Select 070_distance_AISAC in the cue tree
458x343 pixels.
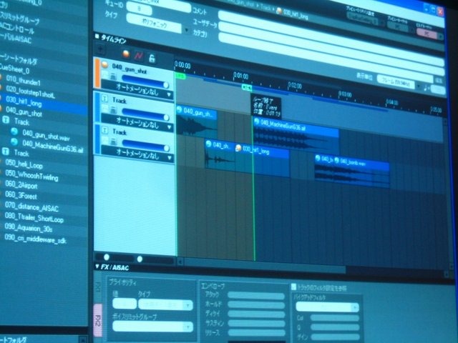click(x=31, y=207)
